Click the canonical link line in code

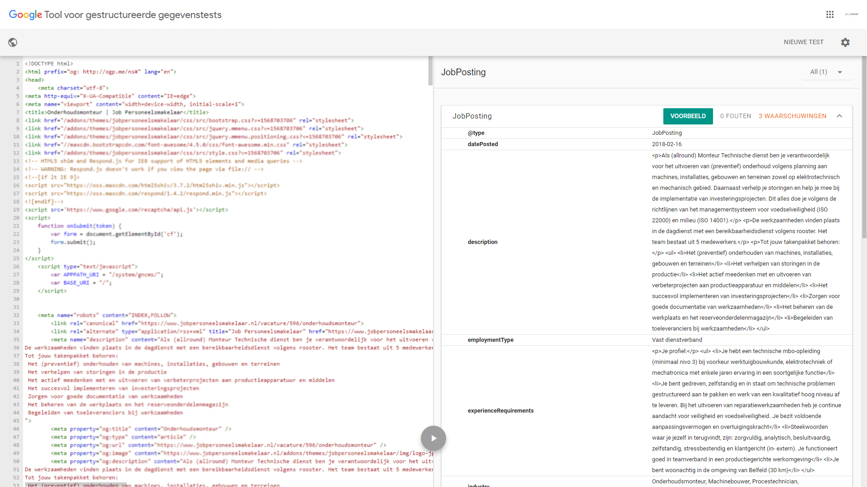207,323
